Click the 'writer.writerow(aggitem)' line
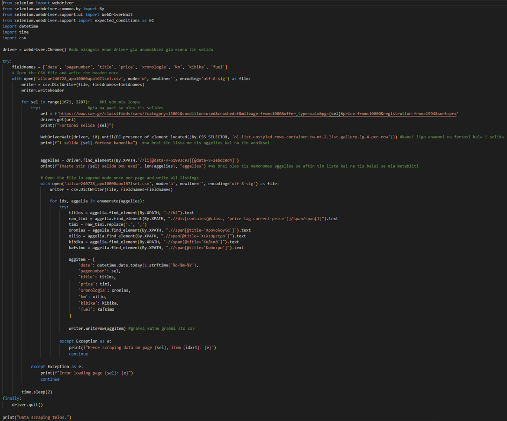This screenshot has height=421, width=507. tap(97, 328)
